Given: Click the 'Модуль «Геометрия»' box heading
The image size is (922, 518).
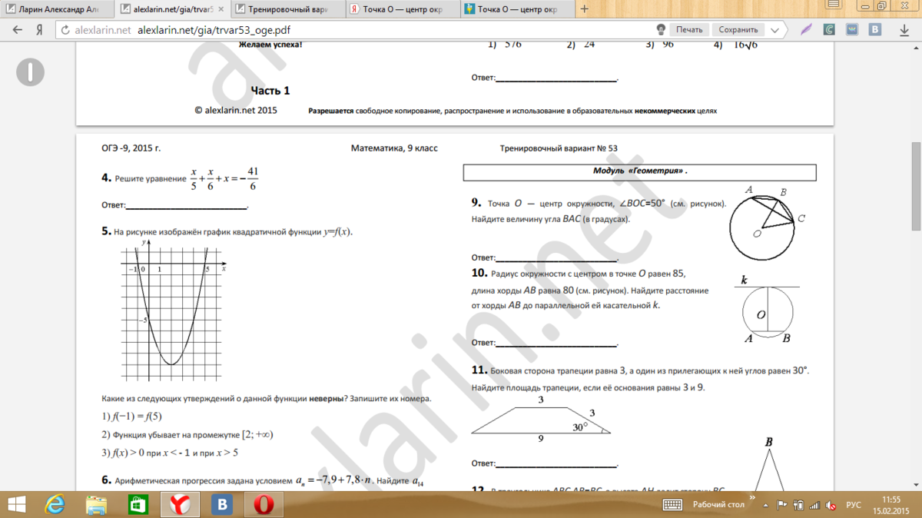Looking at the screenshot, I should point(640,171).
